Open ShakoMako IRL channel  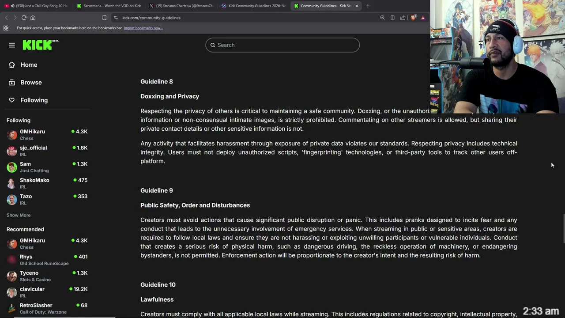click(47, 183)
